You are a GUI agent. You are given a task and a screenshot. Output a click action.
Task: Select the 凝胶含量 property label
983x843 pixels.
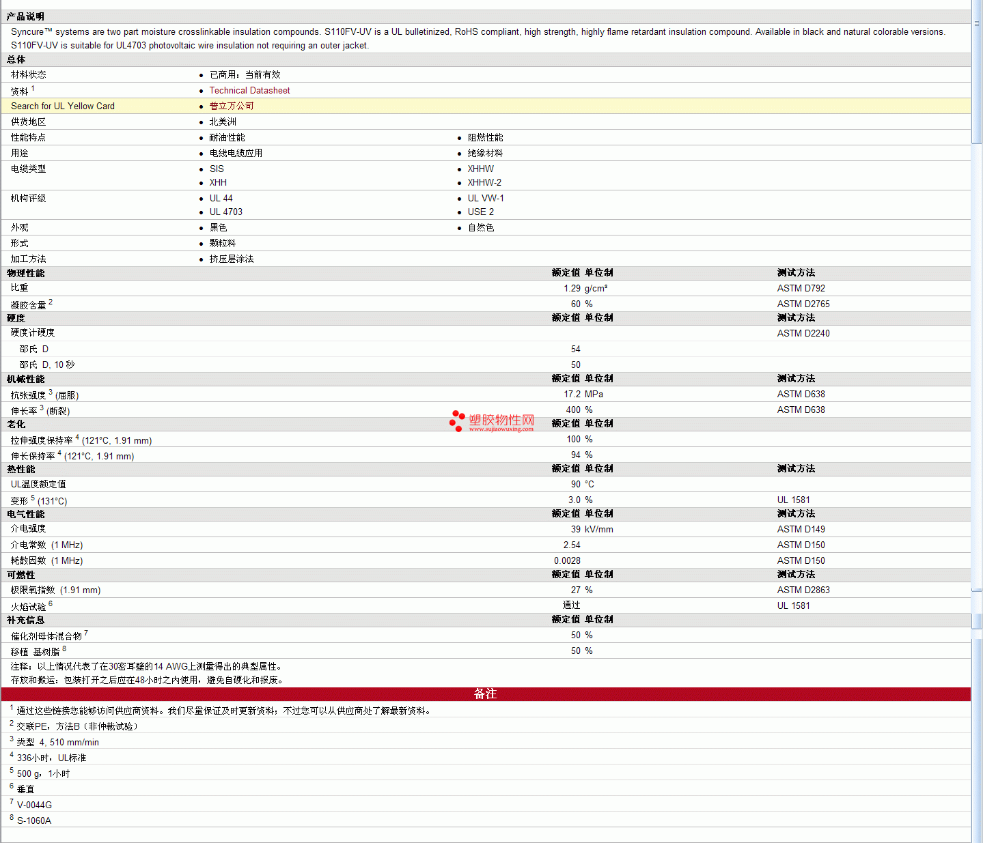[29, 304]
